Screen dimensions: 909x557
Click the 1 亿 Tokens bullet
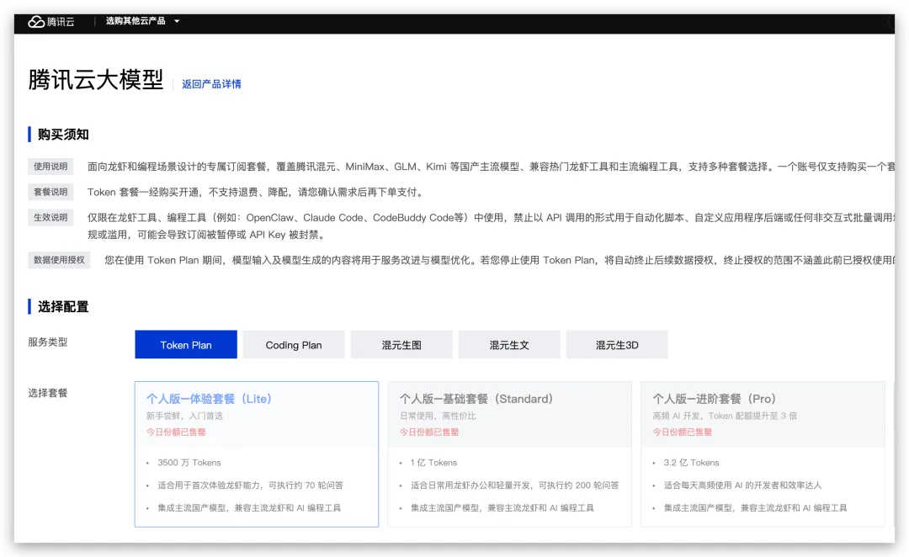(x=433, y=463)
